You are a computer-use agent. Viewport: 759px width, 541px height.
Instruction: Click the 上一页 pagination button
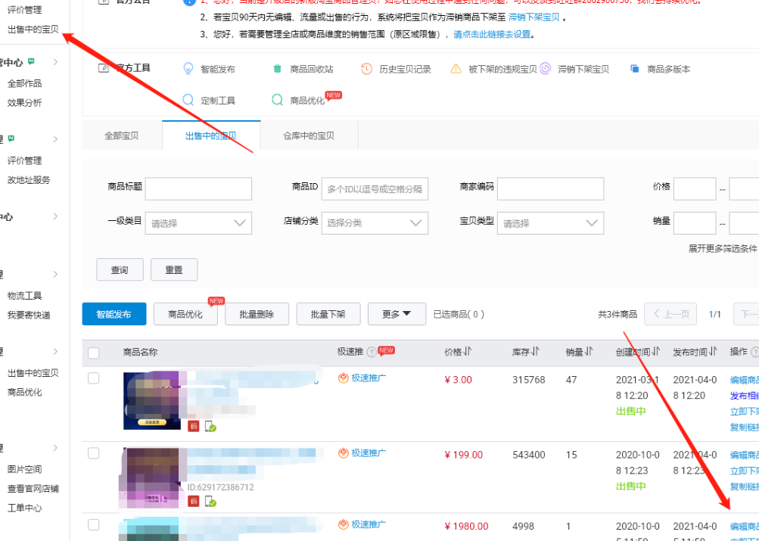tap(670, 314)
